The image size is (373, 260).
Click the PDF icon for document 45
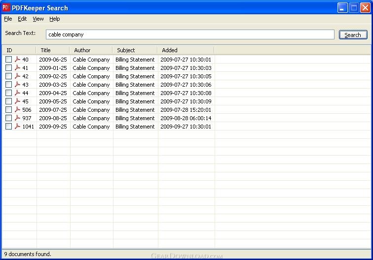coord(17,101)
